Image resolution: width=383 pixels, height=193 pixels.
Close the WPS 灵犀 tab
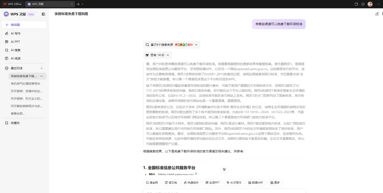72,4
